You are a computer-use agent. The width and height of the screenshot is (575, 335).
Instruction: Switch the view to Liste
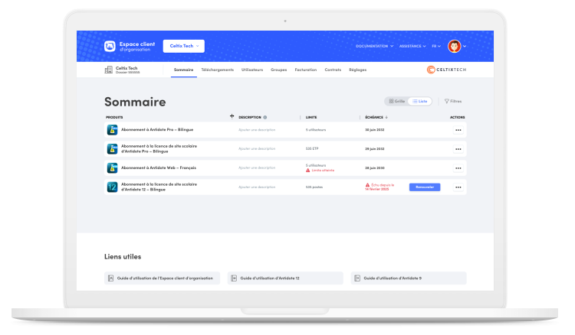point(420,101)
